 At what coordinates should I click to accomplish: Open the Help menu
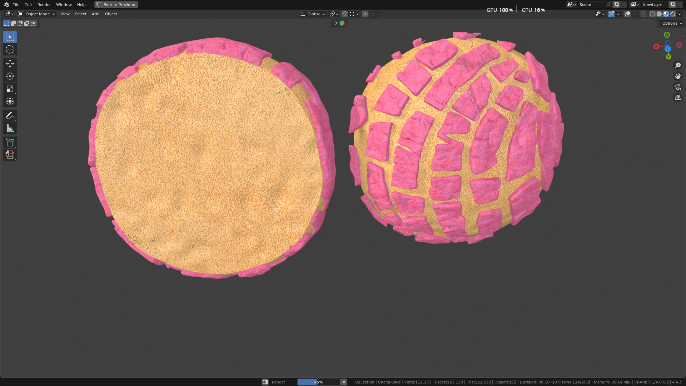(81, 5)
